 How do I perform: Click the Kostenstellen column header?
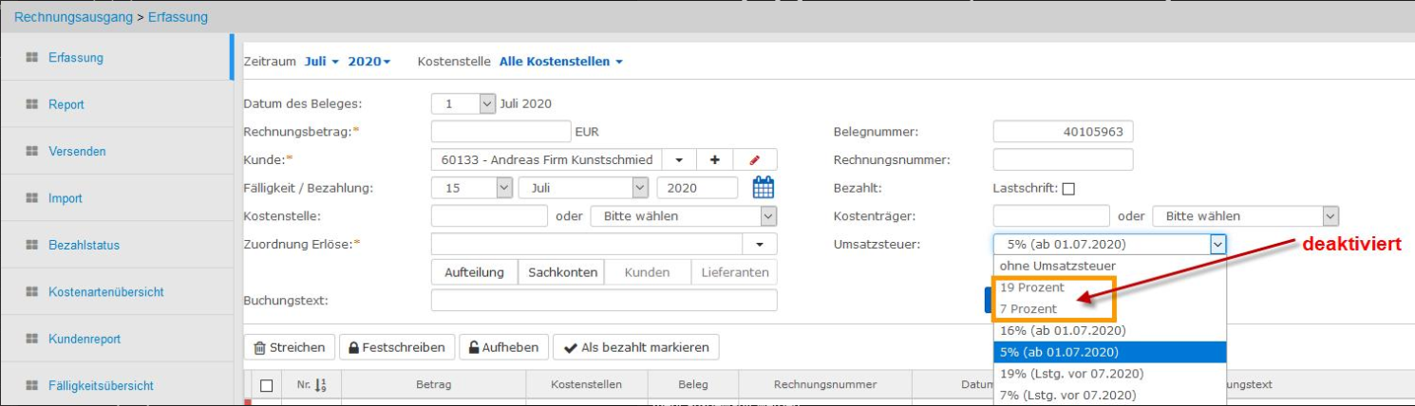pyautogui.click(x=586, y=385)
